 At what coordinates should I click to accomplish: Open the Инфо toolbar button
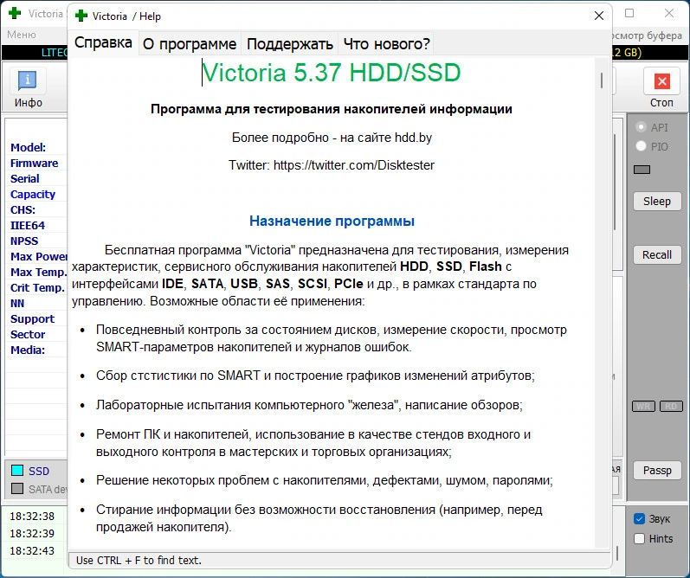(x=29, y=88)
